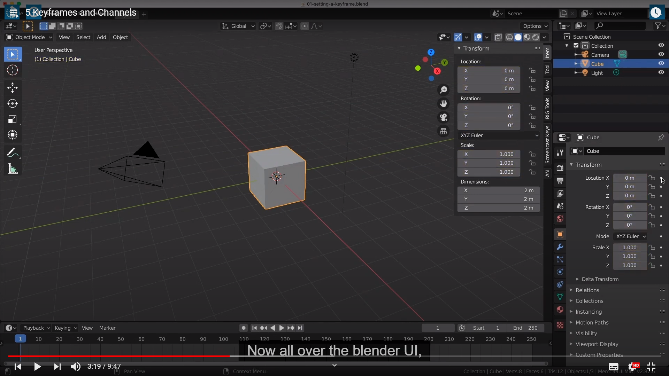This screenshot has width=669, height=376.
Task: Switch to the Tool sidebar tab
Action: pos(547,69)
